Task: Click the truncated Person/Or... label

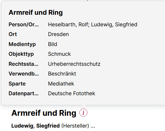Action: (x=23, y=25)
